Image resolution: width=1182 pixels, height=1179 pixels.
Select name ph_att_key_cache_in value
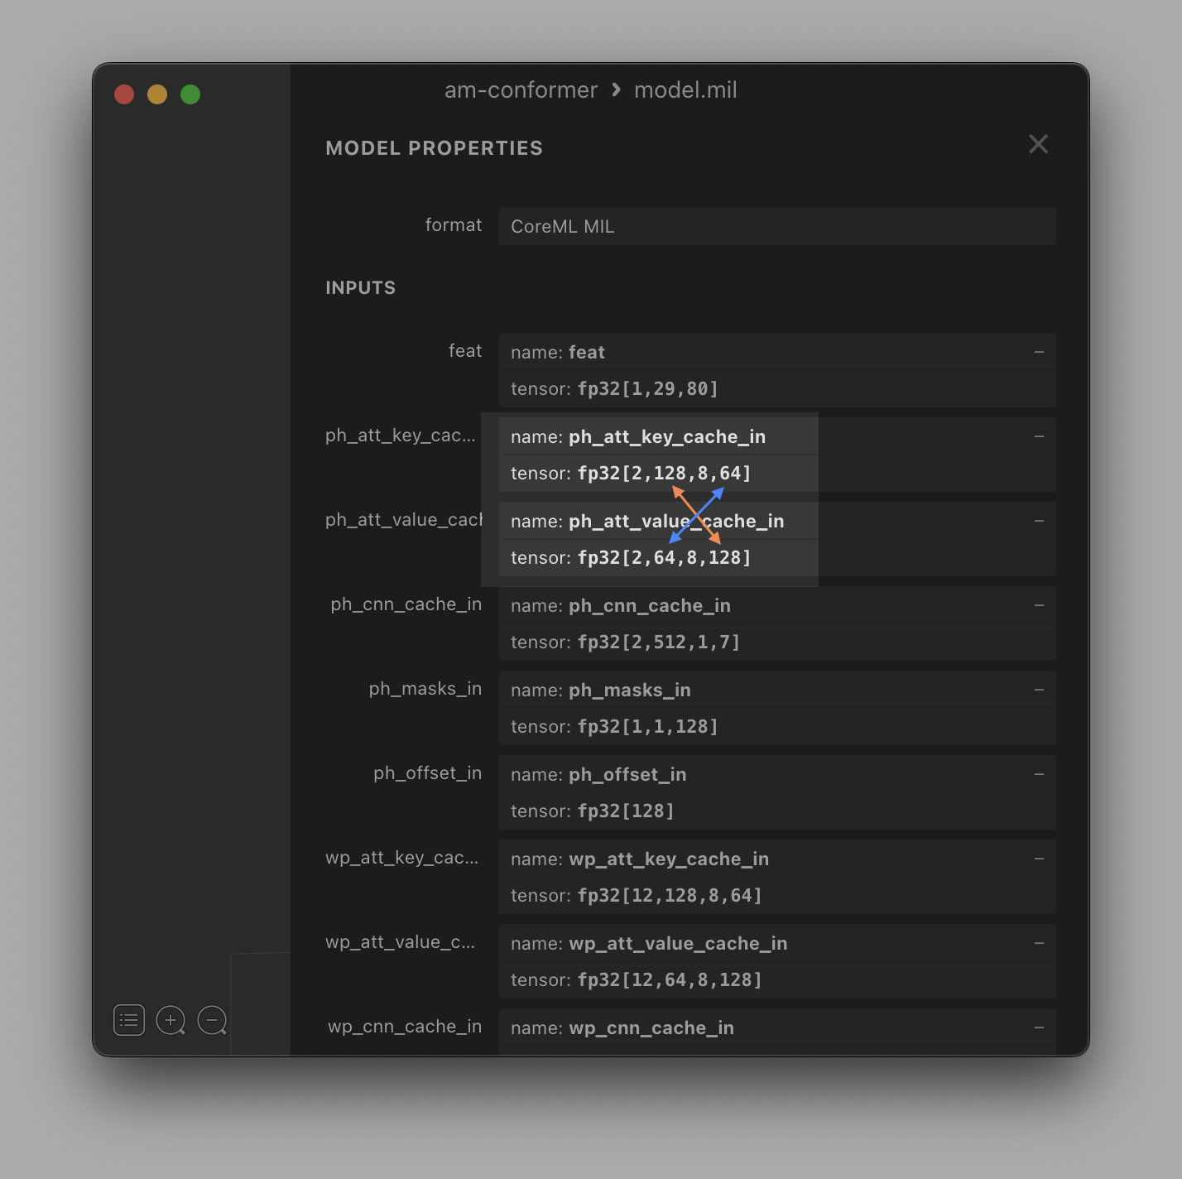point(667,436)
